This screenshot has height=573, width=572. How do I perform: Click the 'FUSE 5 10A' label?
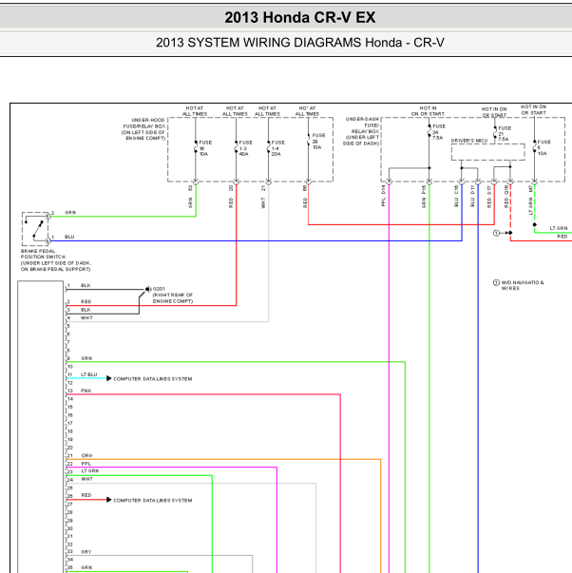(x=543, y=147)
